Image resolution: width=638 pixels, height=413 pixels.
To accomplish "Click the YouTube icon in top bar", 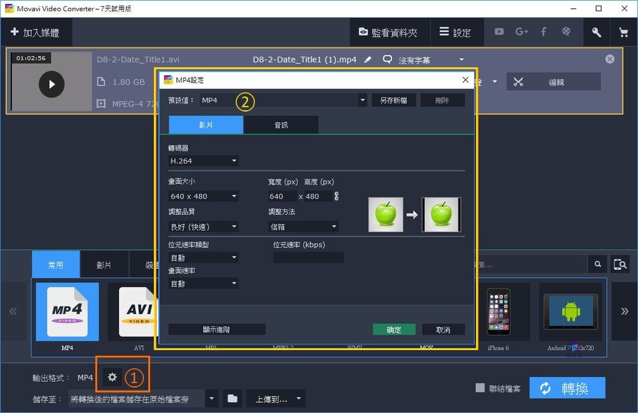I will (499, 32).
